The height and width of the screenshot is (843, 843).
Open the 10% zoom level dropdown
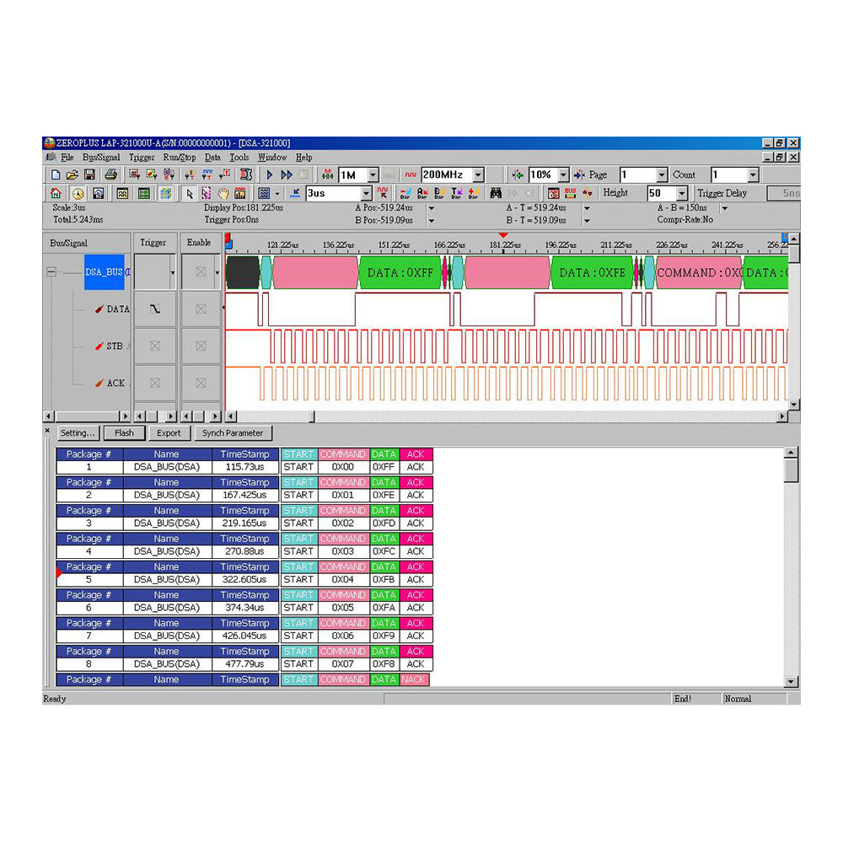[564, 175]
